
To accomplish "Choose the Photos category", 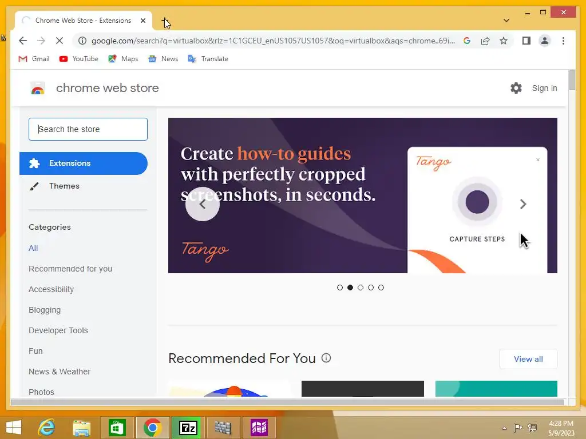I will click(x=41, y=392).
